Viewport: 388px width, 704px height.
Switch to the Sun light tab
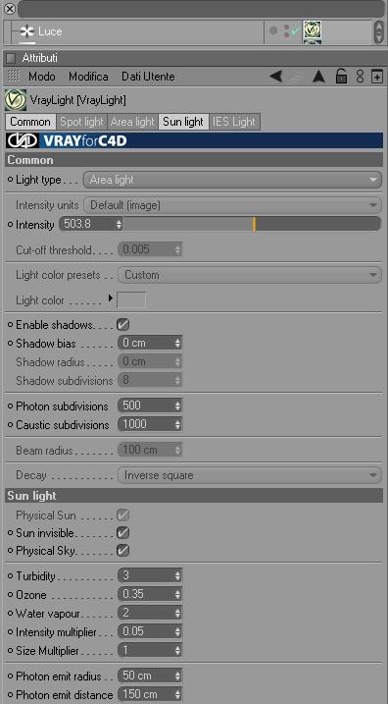(183, 122)
